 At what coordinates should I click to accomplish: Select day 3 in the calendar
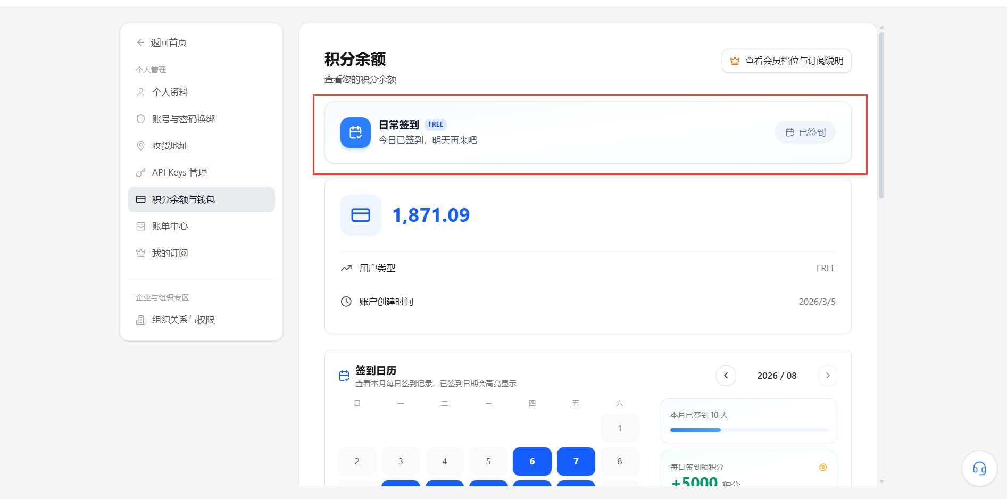pos(401,461)
